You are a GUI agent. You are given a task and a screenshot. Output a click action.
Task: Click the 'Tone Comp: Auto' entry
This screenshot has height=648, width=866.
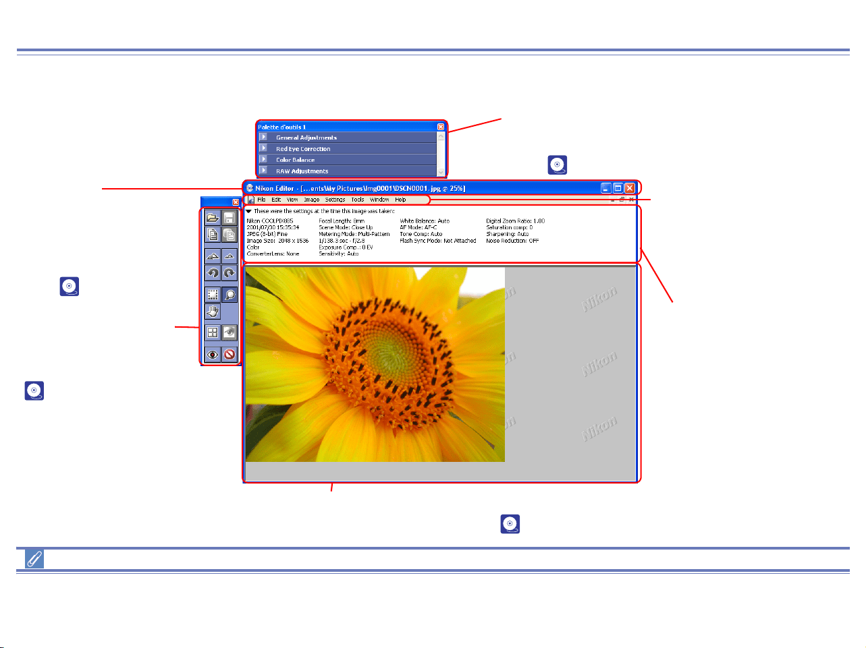tap(421, 234)
